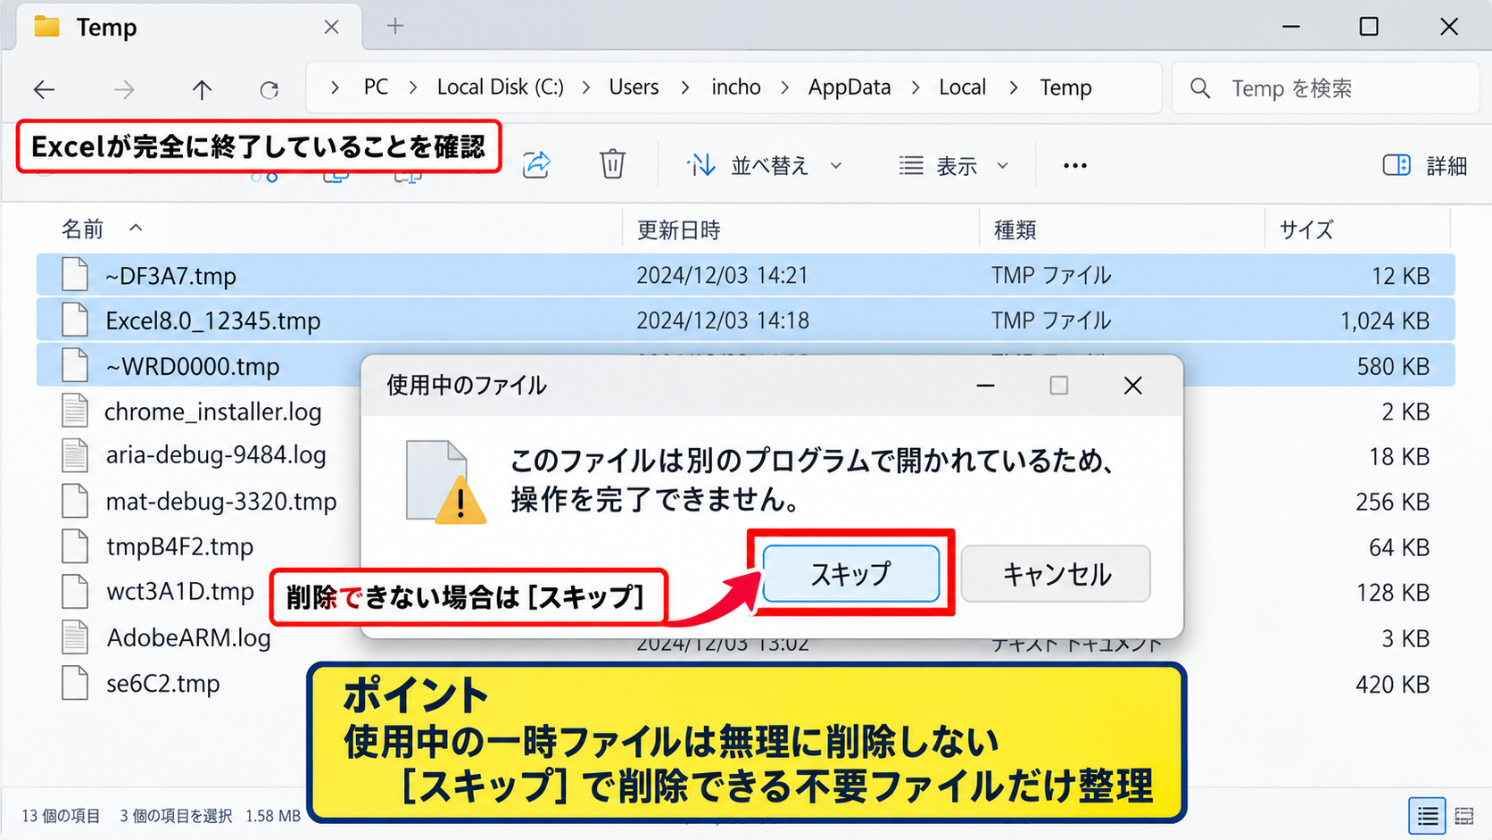Image resolution: width=1492 pixels, height=840 pixels.
Task: Click the キャンセル button in dialog
Action: tap(1056, 573)
